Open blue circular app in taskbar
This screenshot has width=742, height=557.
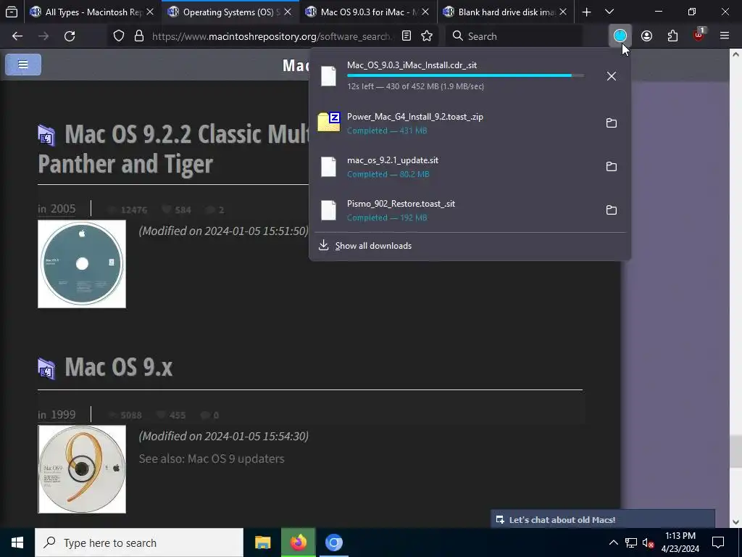click(x=333, y=542)
